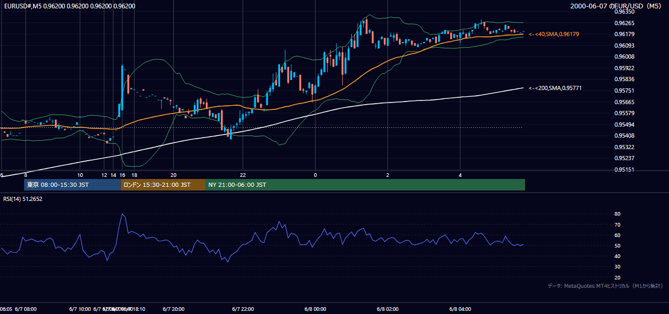Viewport: 669px width, 314px height.
Task: Click the bottom date label '6/7 10:00'
Action: 80,309
